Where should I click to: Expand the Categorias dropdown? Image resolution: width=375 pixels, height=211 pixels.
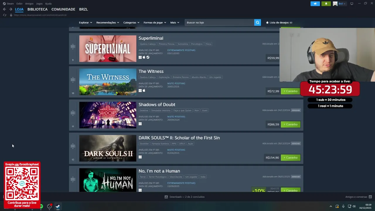pos(131,23)
